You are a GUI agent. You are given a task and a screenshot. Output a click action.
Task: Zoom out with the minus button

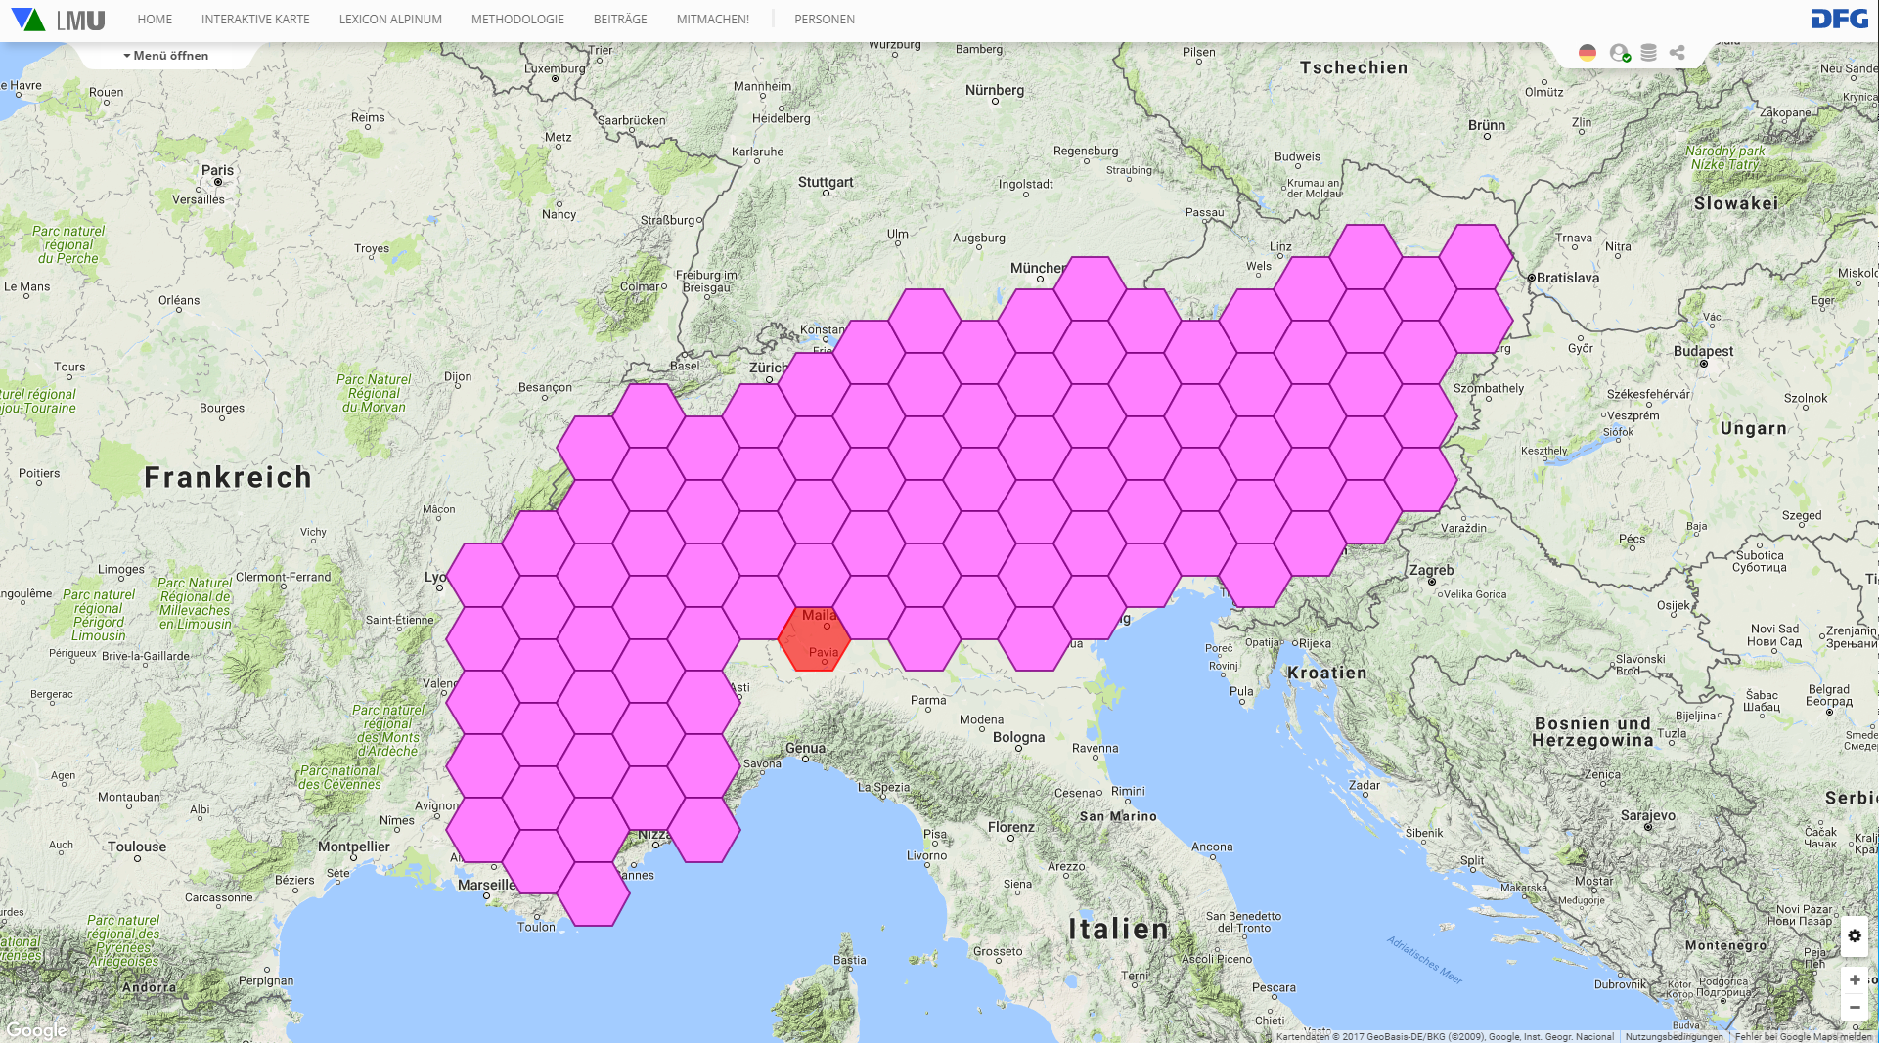coord(1854,1007)
